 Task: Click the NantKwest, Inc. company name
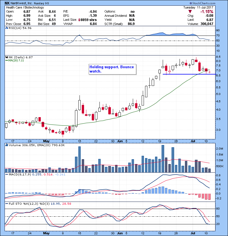coord(21,3)
